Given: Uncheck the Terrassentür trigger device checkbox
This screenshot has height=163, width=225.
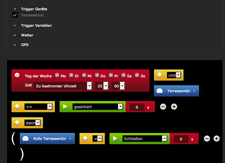Looking at the screenshot, I should [x=15, y=15].
